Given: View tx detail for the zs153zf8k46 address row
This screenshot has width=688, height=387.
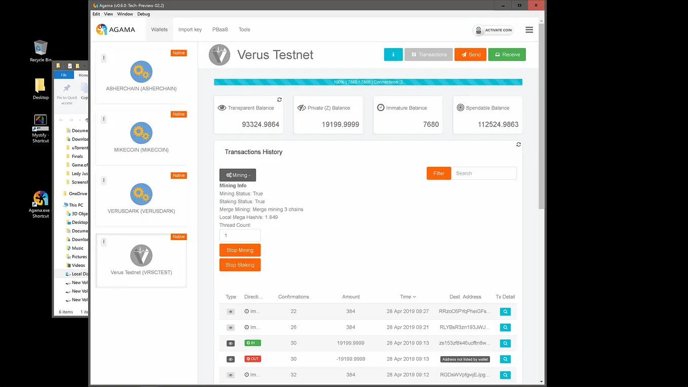Looking at the screenshot, I should tap(505, 343).
